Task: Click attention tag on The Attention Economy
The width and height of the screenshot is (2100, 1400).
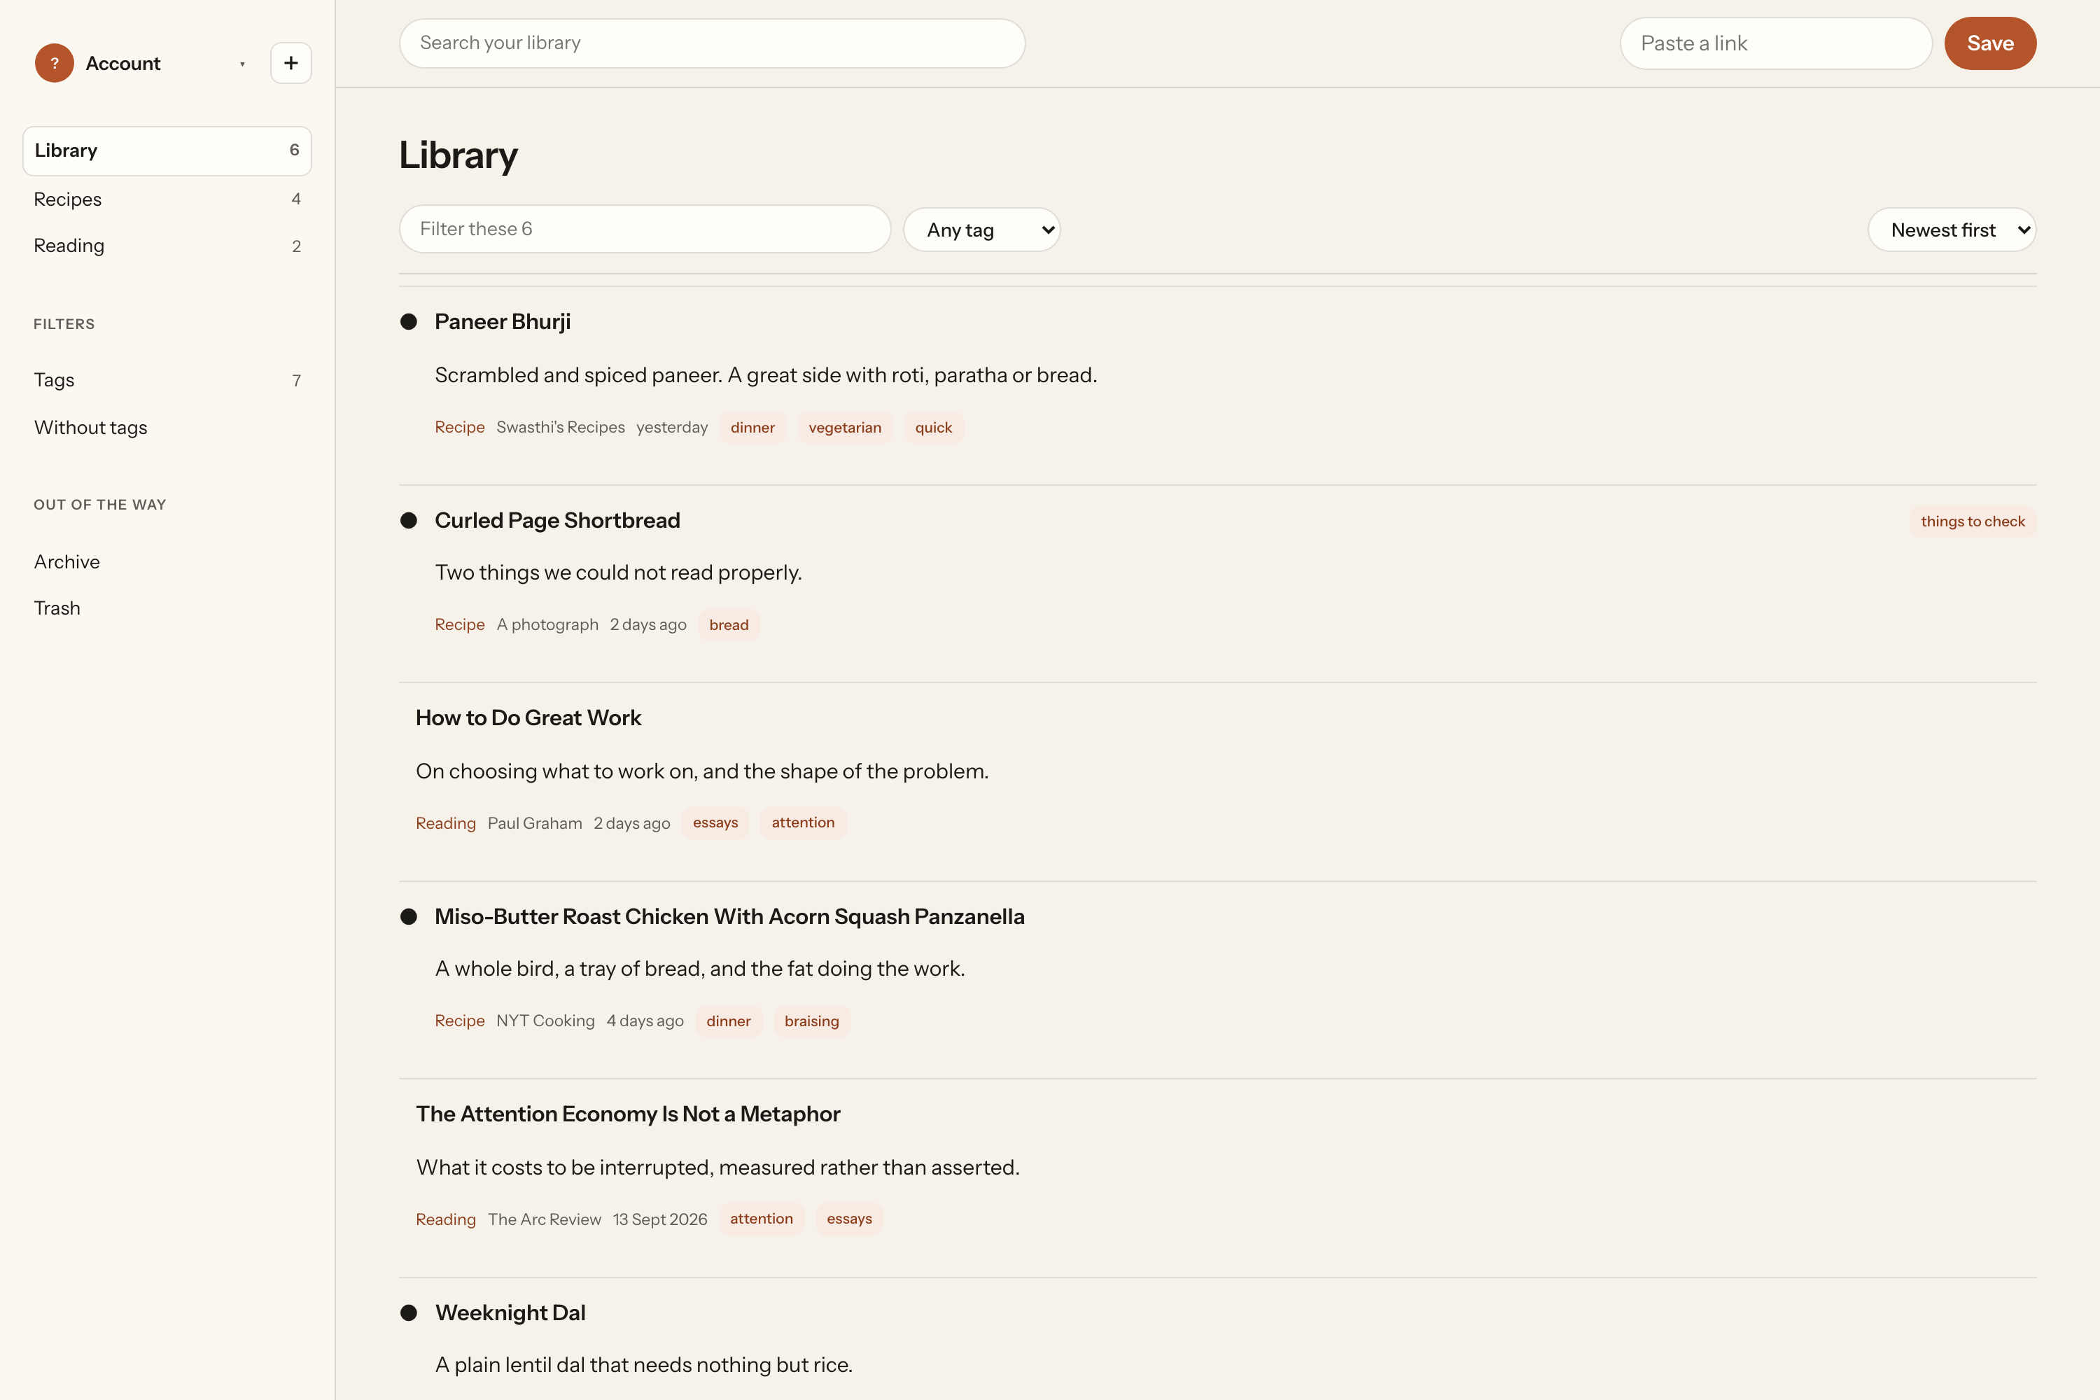Action: pos(762,1219)
